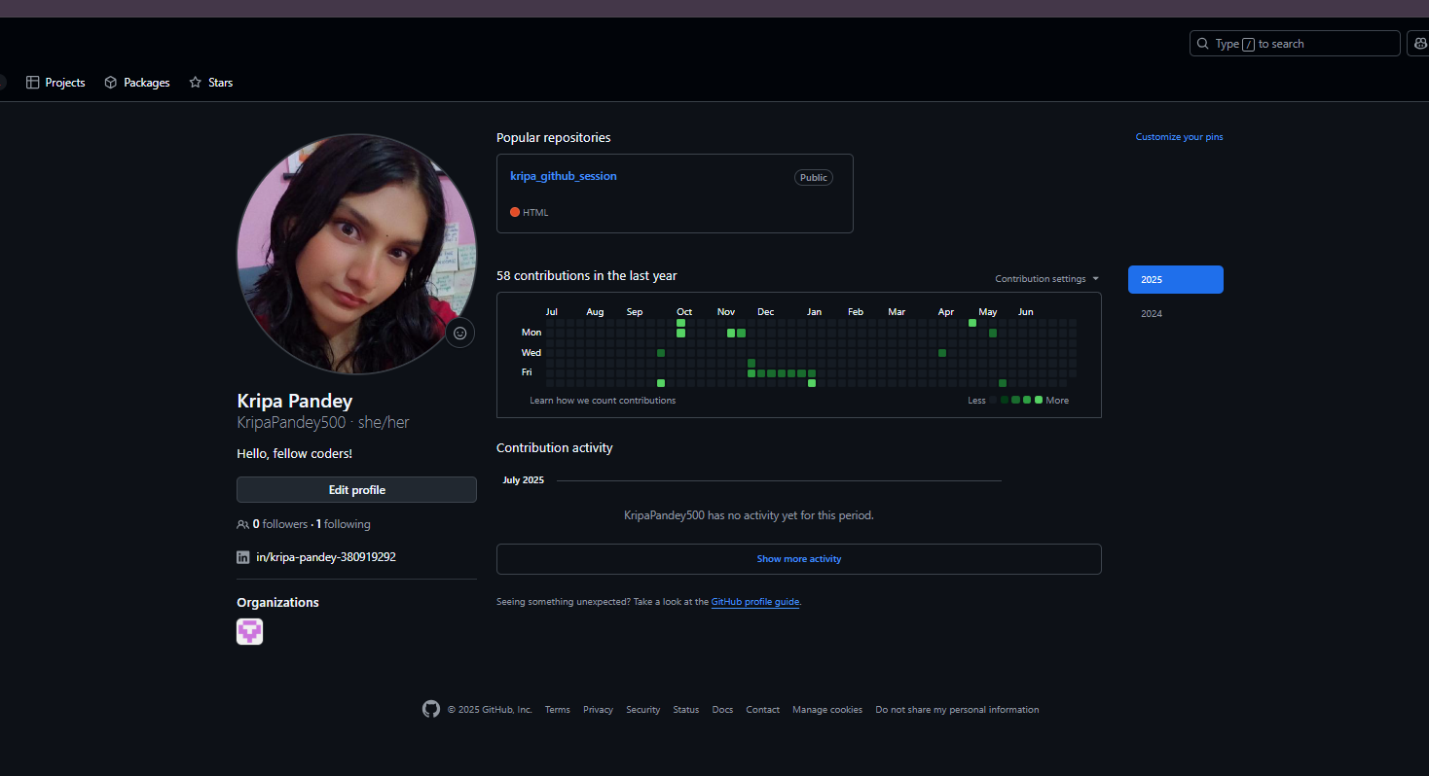Open Customize your pins
This screenshot has width=1429, height=776.
pos(1179,136)
